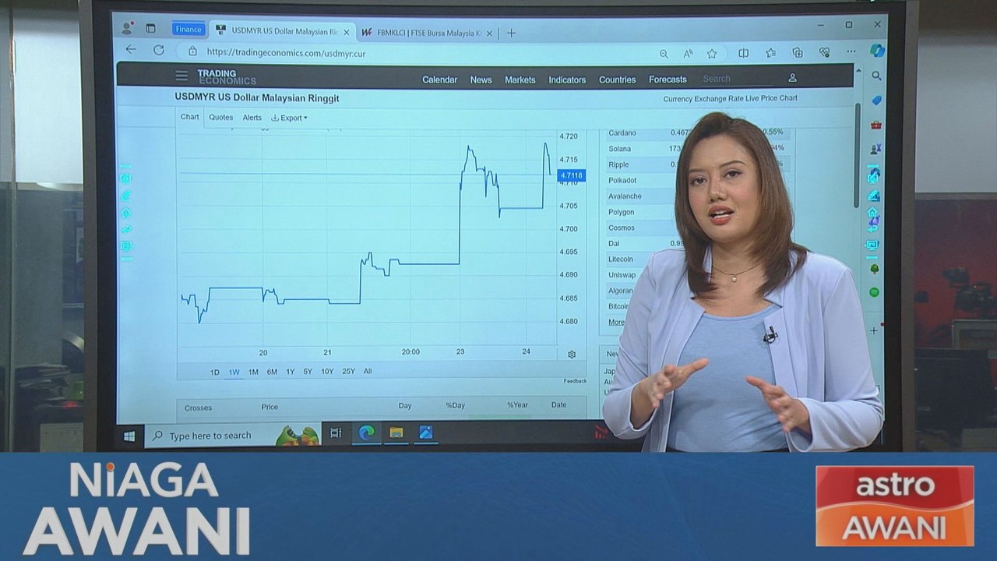Set chart range to 10Y
The image size is (997, 561).
tap(327, 372)
